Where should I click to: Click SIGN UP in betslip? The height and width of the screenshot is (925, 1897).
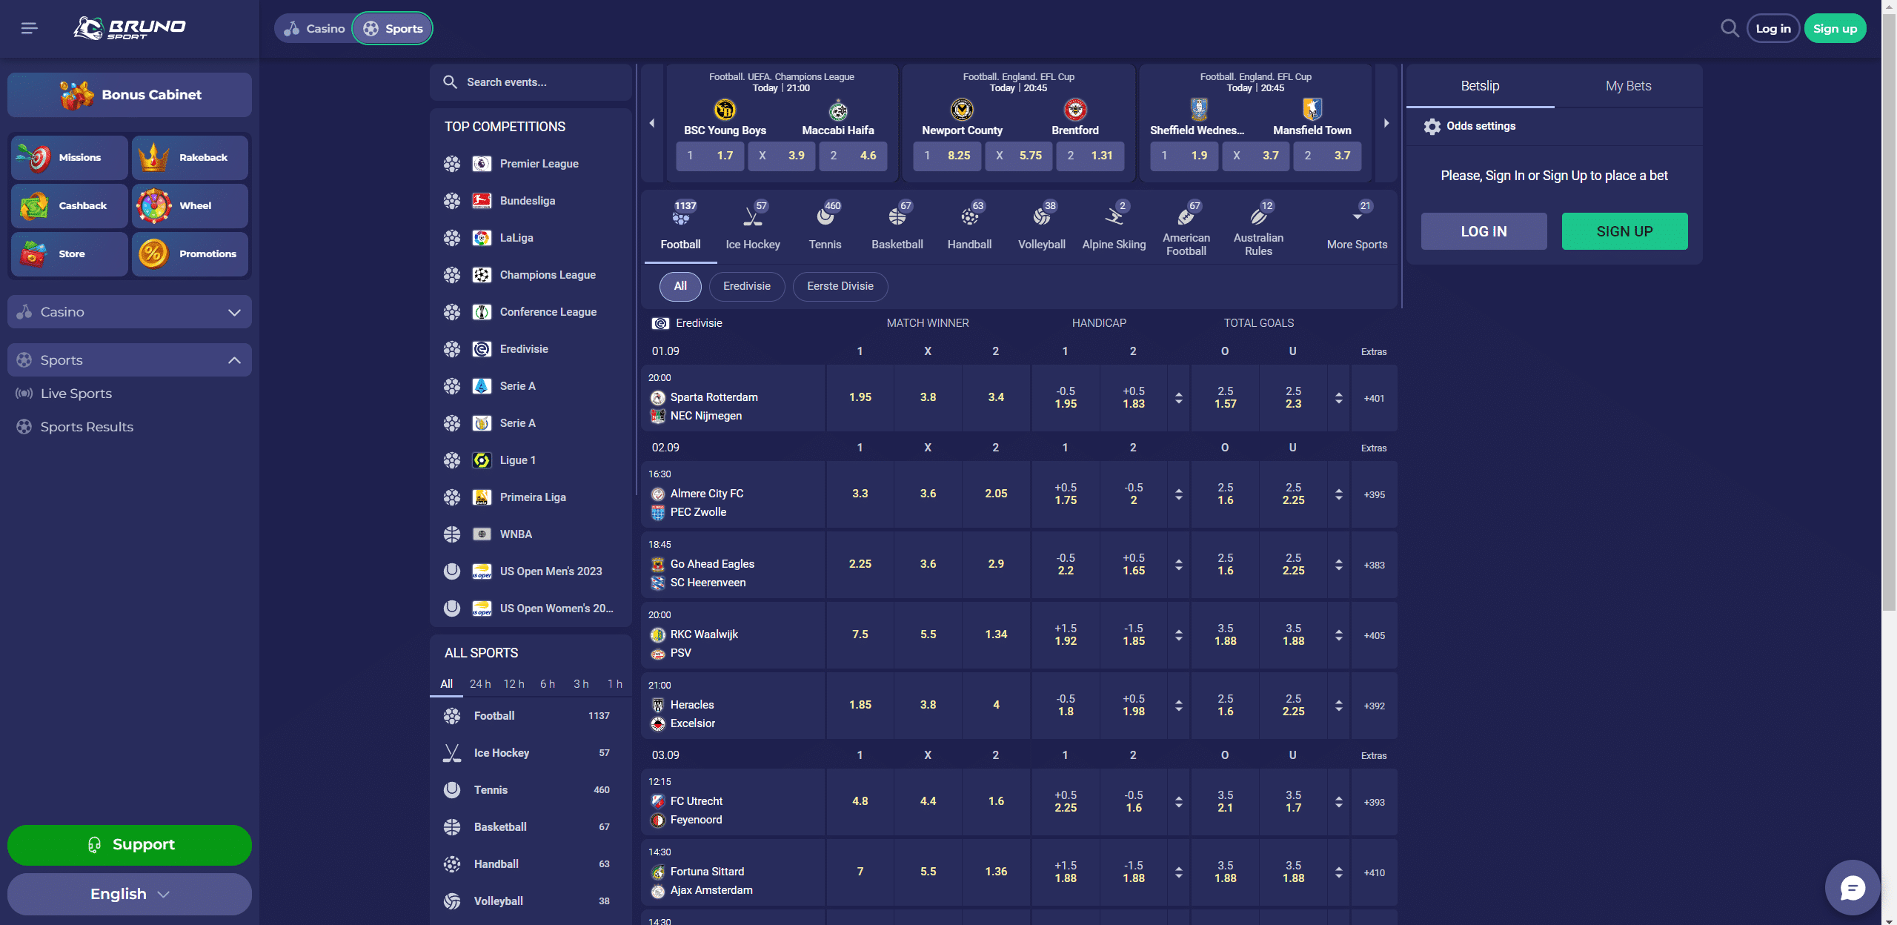pos(1624,231)
